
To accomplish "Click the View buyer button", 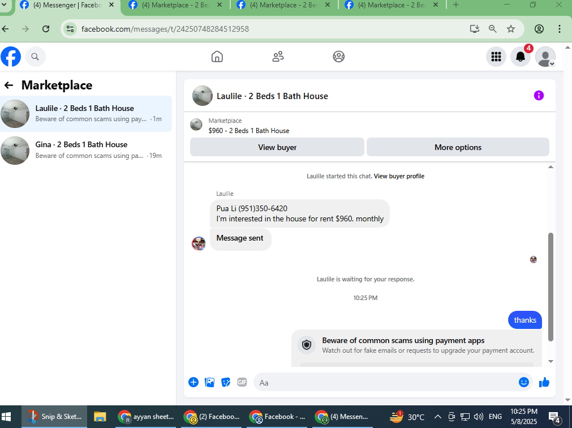I will pos(277,147).
